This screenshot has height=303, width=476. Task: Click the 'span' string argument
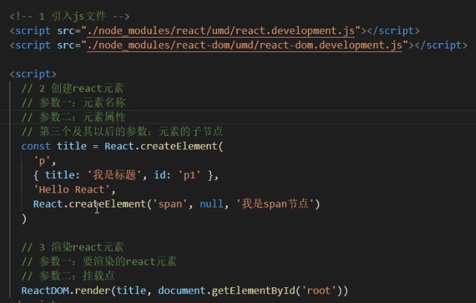(x=170, y=204)
